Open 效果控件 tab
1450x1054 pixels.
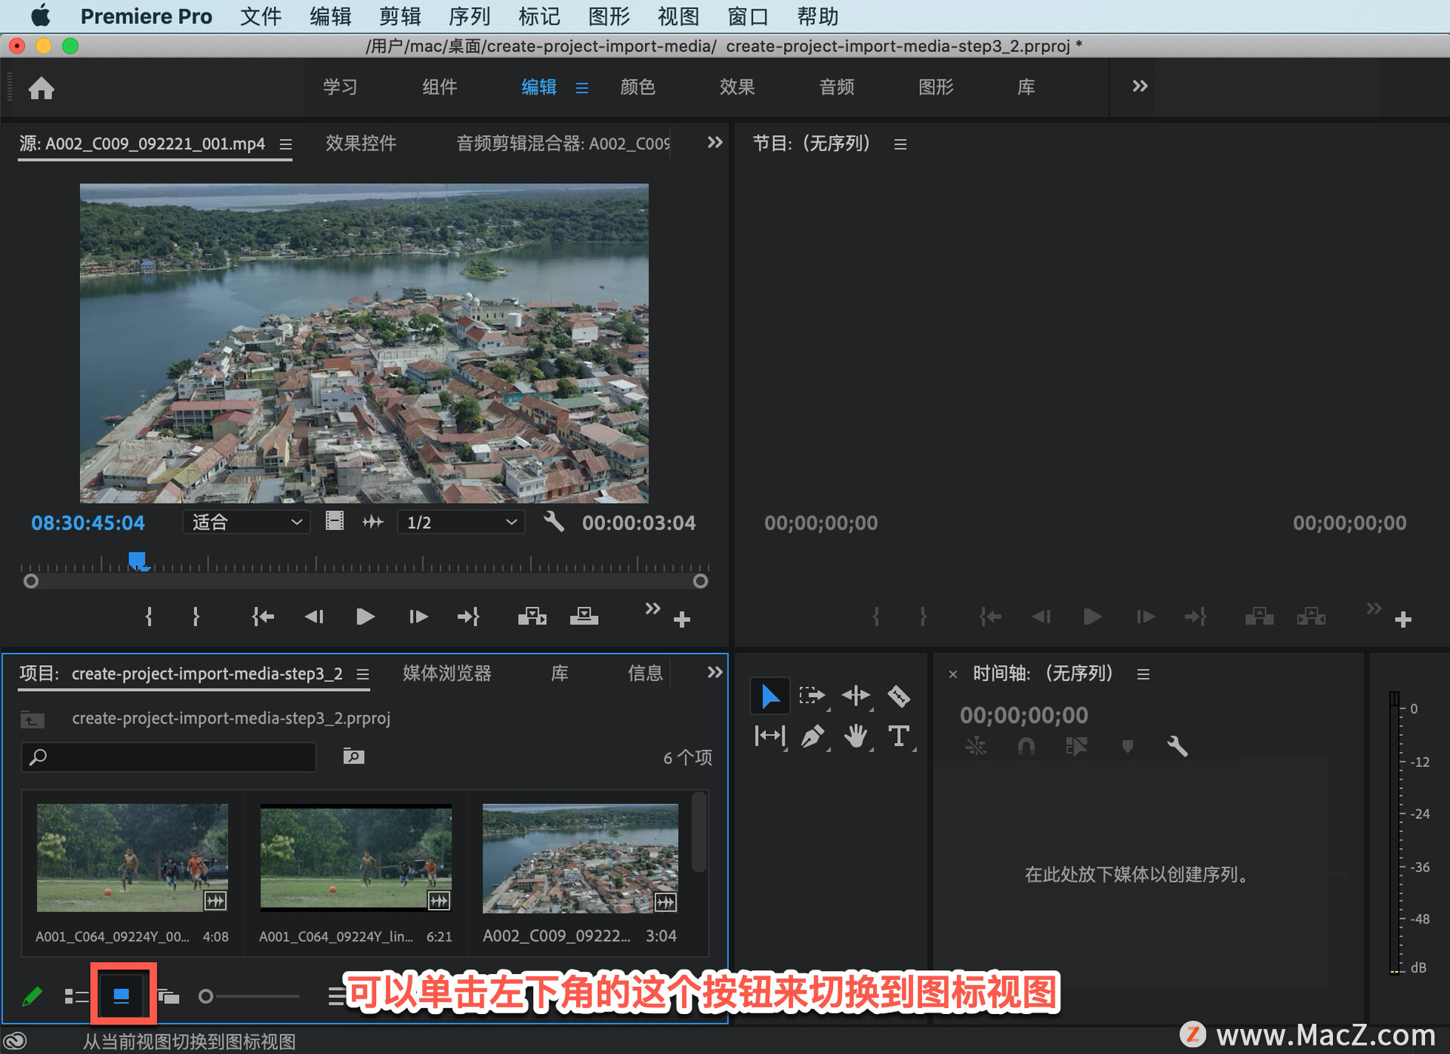click(361, 143)
